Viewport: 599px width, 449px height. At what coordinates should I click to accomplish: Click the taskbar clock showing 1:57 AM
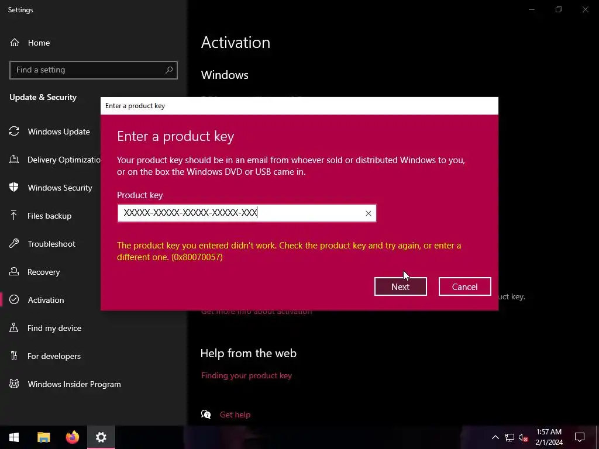coord(549,437)
